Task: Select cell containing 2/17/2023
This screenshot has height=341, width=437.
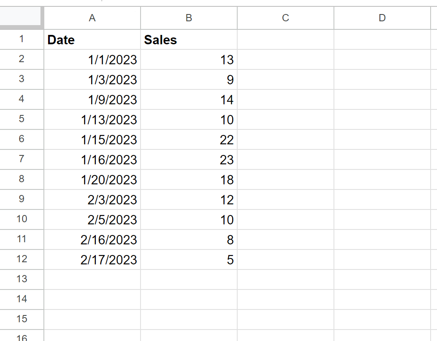Action: click(92, 260)
